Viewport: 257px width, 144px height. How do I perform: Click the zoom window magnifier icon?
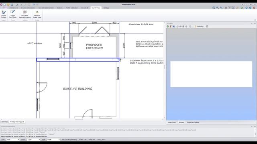point(214,8)
